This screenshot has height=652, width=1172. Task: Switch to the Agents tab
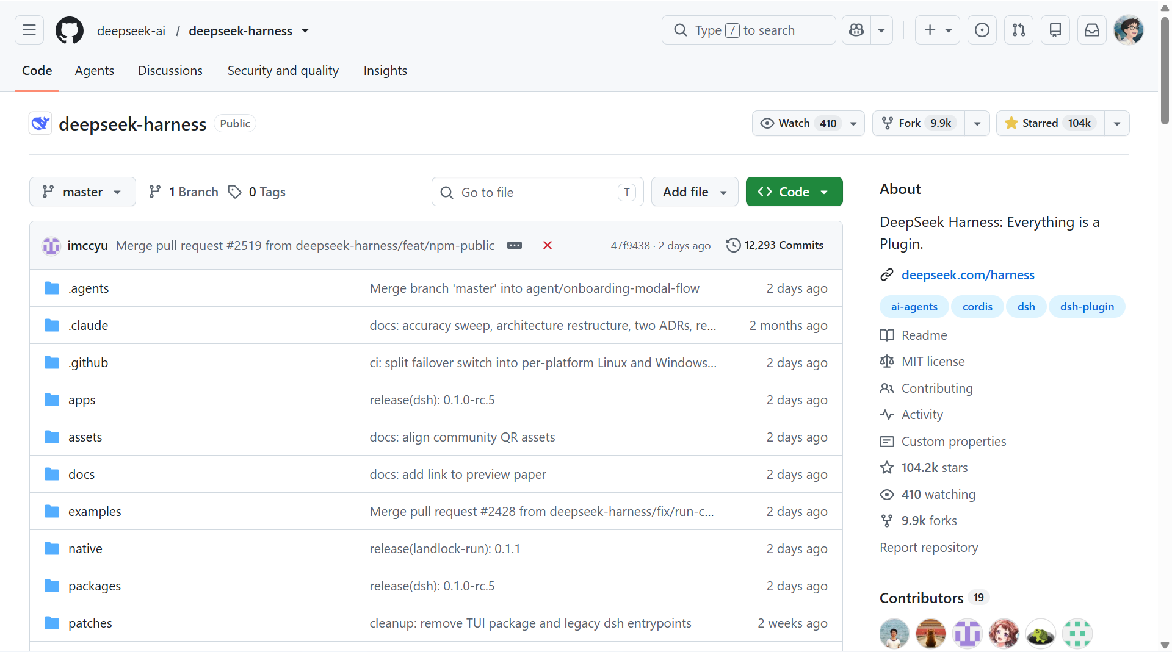95,71
